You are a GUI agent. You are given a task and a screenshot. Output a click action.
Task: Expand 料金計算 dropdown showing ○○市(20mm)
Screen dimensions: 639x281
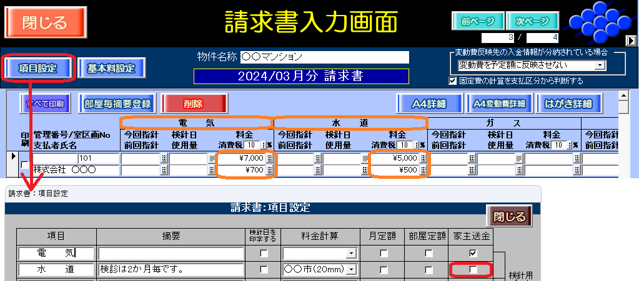pyautogui.click(x=351, y=270)
